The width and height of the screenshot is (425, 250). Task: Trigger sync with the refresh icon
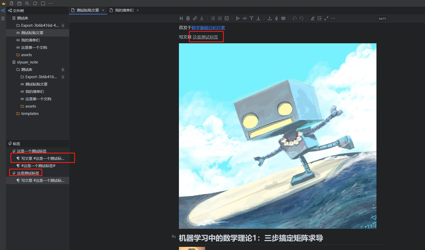click(x=35, y=3)
